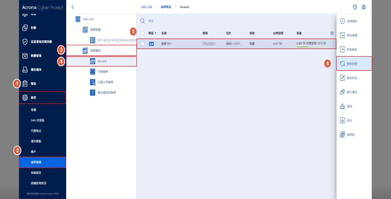Viewport: 391px width, 199px height.
Task: Click the 搜尋 search field
Action: [x=236, y=21]
